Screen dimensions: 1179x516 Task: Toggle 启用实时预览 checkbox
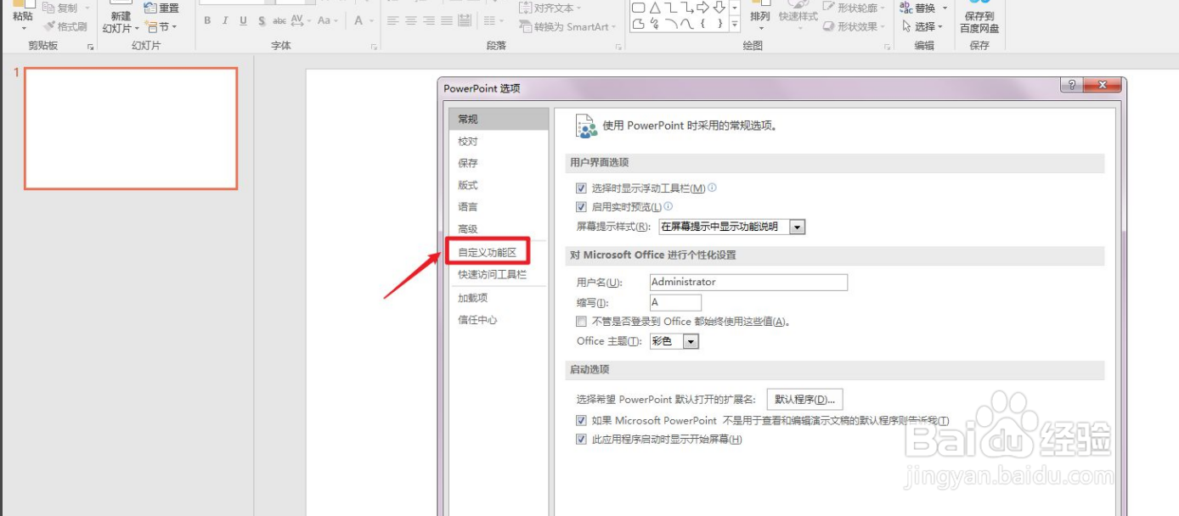tap(582, 207)
